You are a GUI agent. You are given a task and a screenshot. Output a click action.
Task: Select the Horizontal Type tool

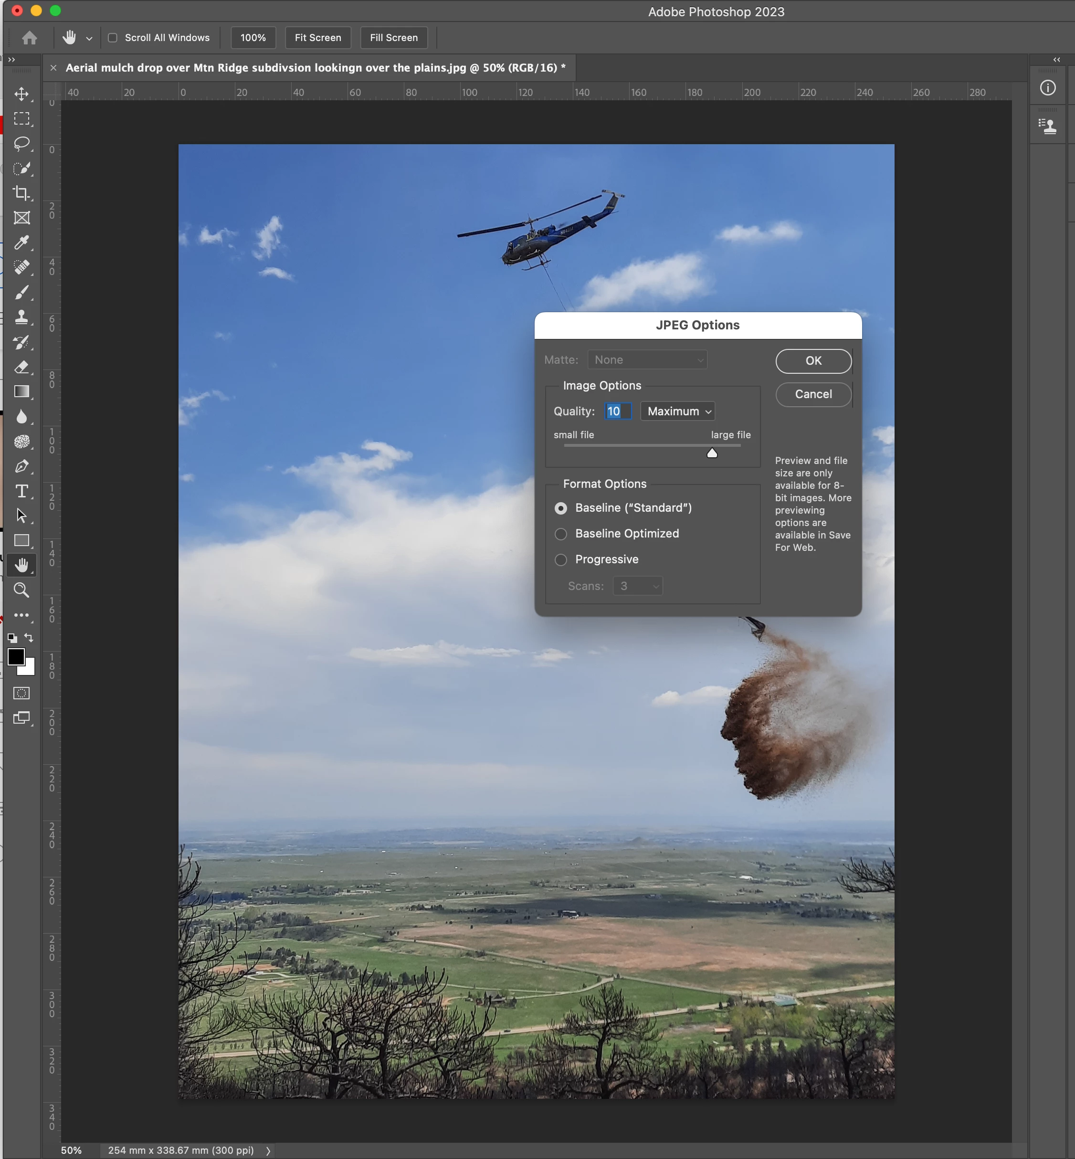point(21,491)
